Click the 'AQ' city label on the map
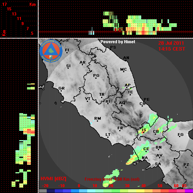This screenshot has height=193, width=193. 122,103
